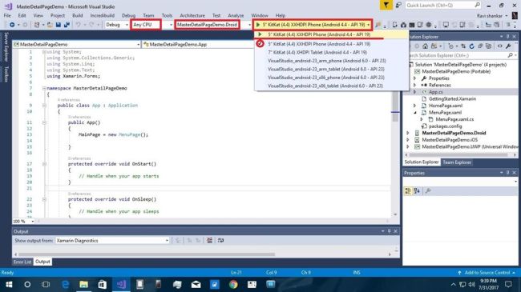The height and width of the screenshot is (292, 521).
Task: Click the Show All Files icon in Solution Explorer
Action: point(488,46)
